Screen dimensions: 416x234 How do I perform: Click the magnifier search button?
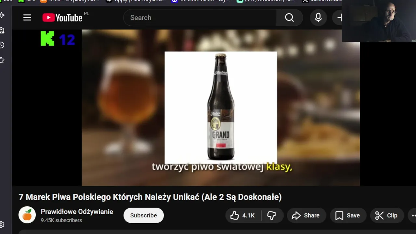coord(289,18)
